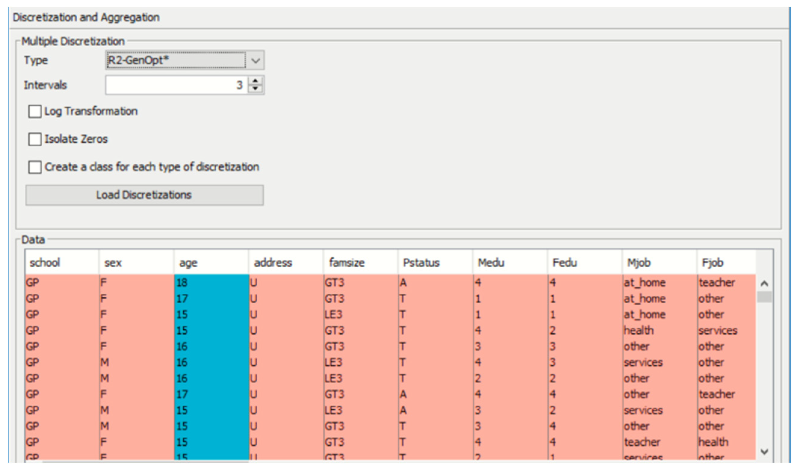The height and width of the screenshot is (471, 798).
Task: Select age cell with value 18
Action: pyautogui.click(x=211, y=283)
